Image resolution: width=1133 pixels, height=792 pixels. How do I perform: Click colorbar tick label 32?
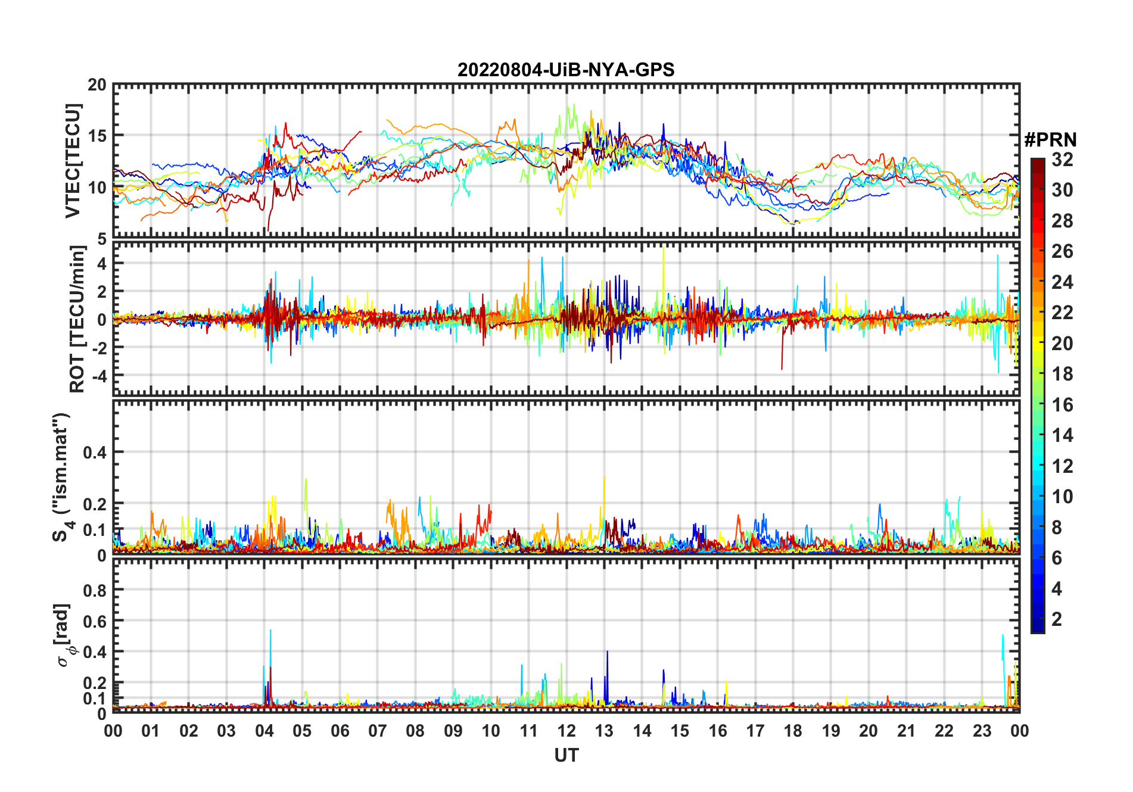[x=1062, y=160]
